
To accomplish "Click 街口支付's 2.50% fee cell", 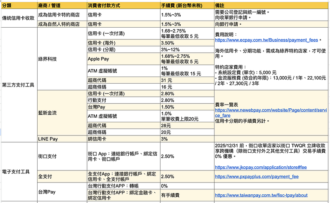I will pos(187,156).
